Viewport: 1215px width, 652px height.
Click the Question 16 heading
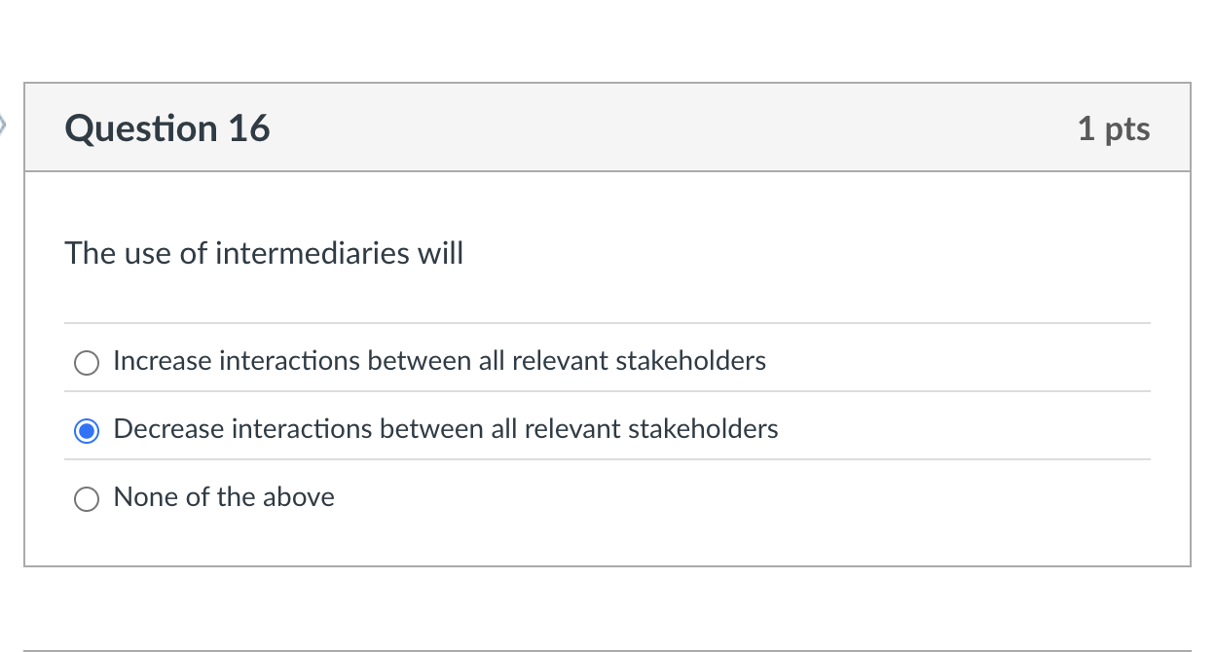pos(166,127)
